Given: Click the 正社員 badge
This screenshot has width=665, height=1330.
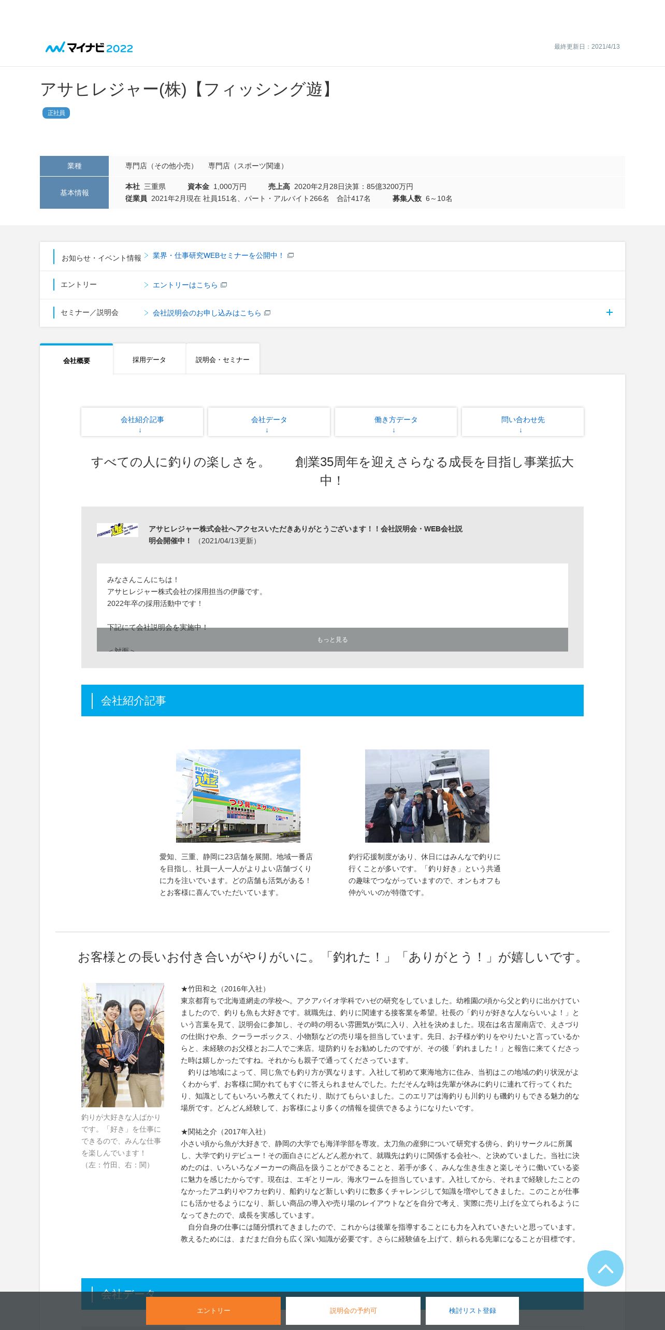Looking at the screenshot, I should click(x=56, y=113).
